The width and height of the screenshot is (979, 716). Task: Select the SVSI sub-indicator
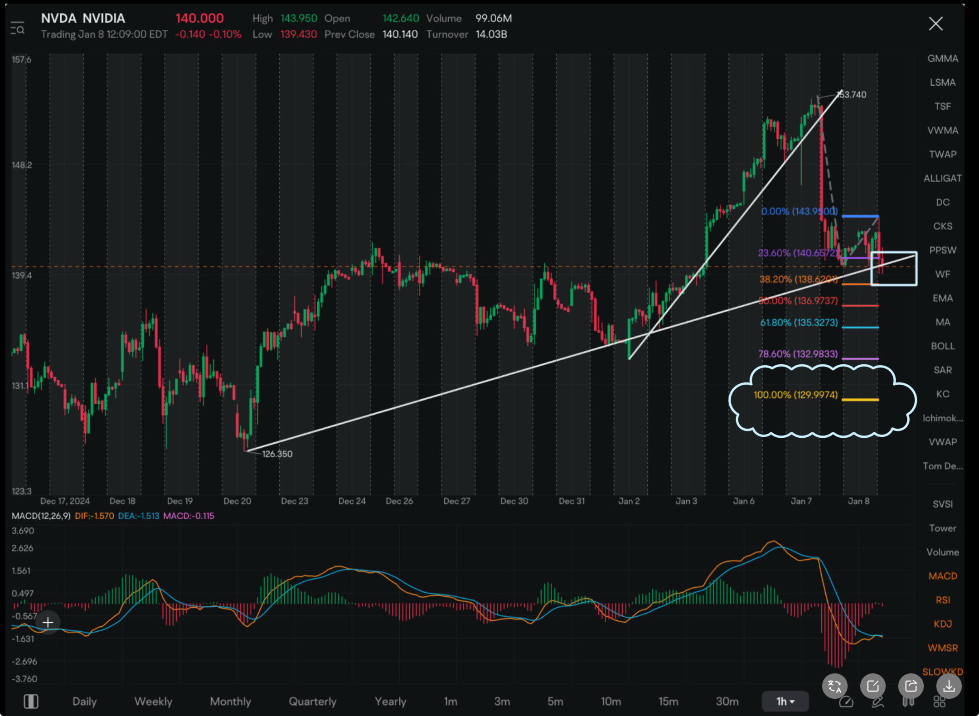(943, 504)
